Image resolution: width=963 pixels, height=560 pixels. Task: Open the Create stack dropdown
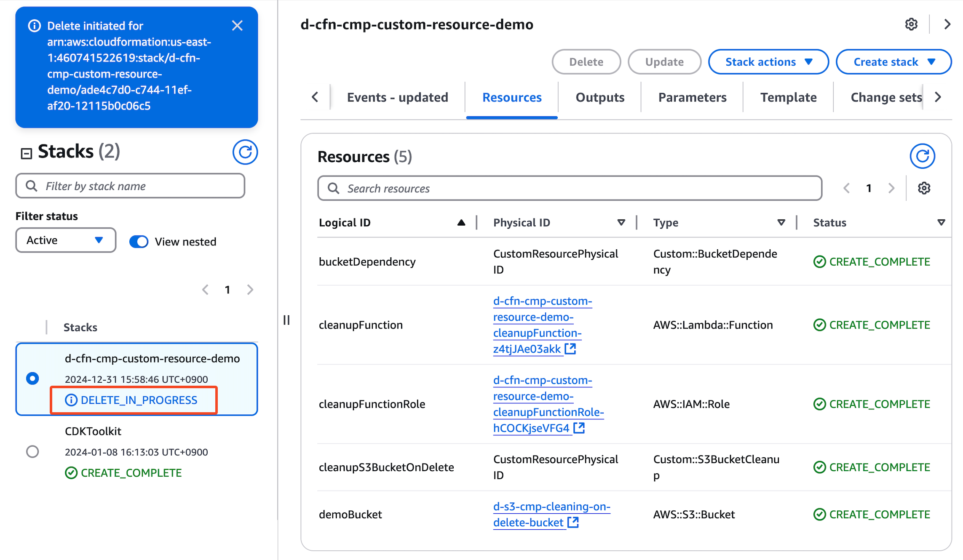(x=893, y=62)
